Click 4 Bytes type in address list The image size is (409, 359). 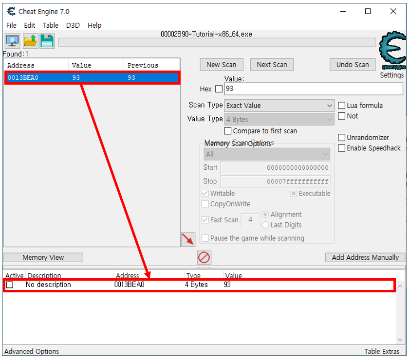coord(196,285)
